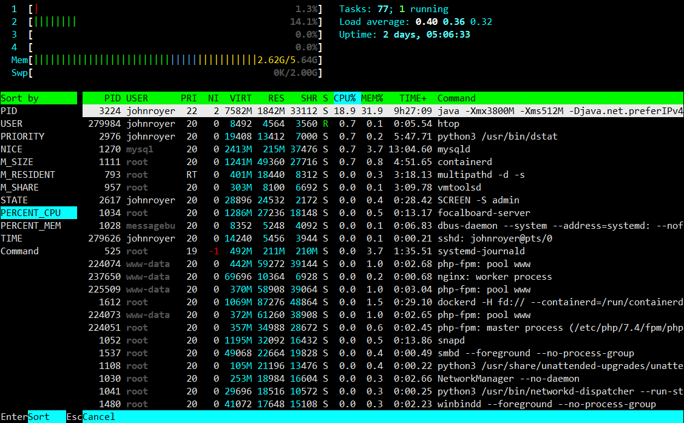This screenshot has width=684, height=423.
Task: Click the Swp usage meter bar
Action: pos(167,72)
